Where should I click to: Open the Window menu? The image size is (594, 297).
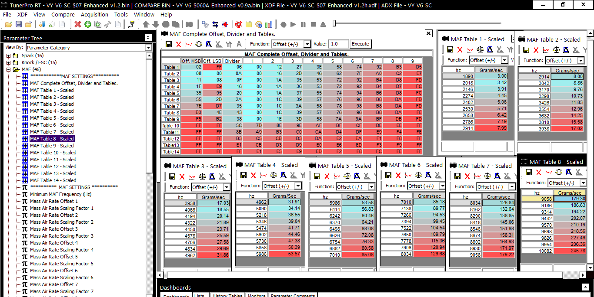(144, 14)
